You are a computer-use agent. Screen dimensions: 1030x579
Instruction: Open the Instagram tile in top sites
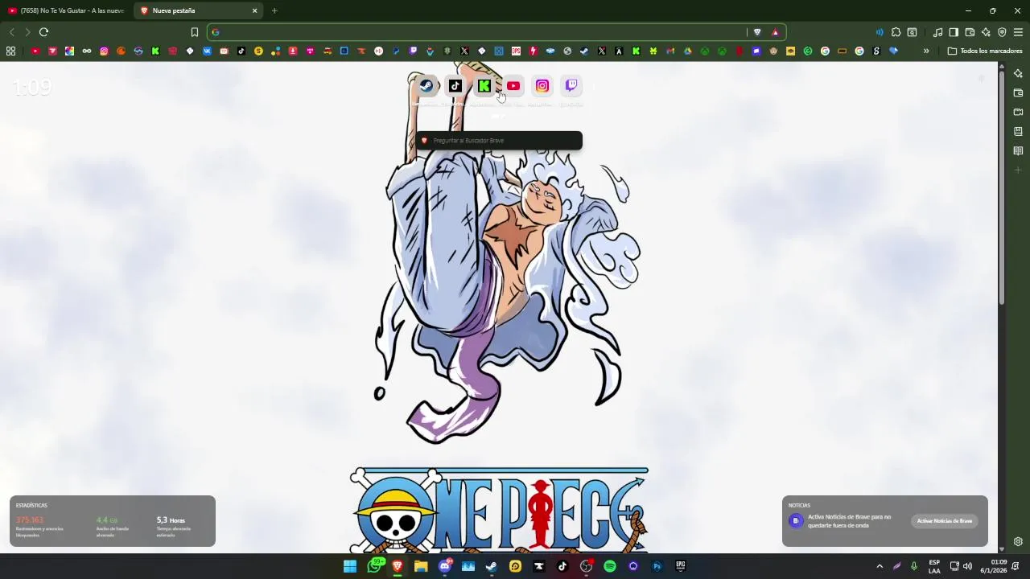pyautogui.click(x=542, y=86)
